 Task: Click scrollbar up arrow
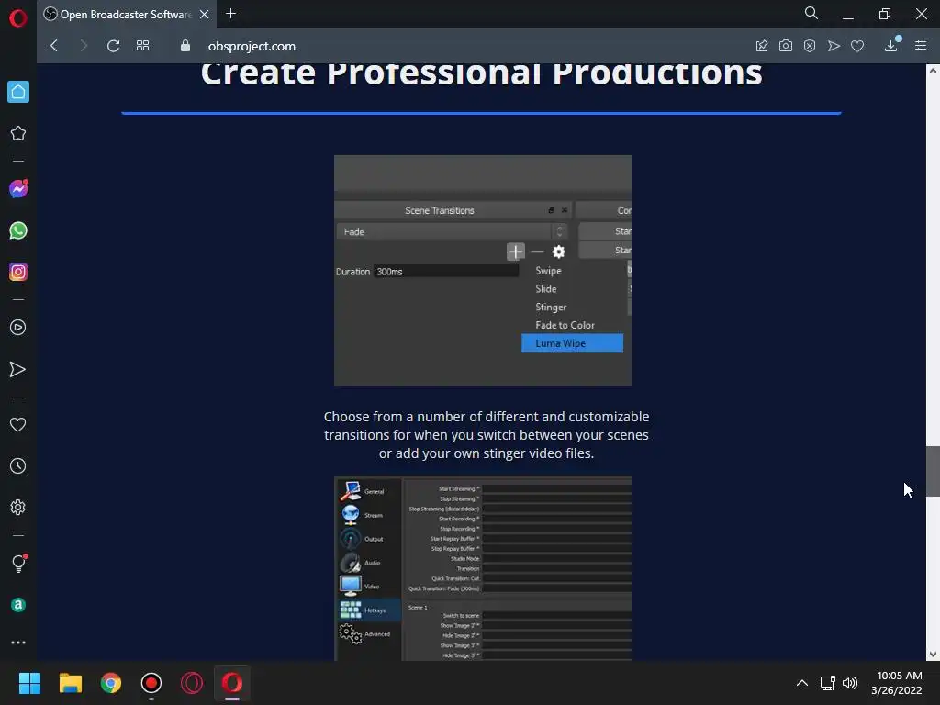pos(933,71)
